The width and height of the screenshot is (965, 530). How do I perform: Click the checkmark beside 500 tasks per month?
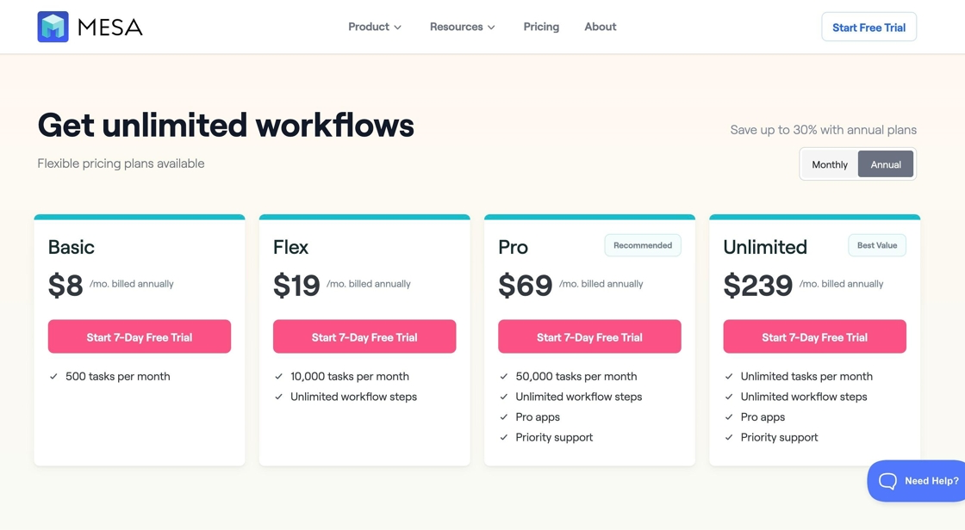(x=53, y=376)
